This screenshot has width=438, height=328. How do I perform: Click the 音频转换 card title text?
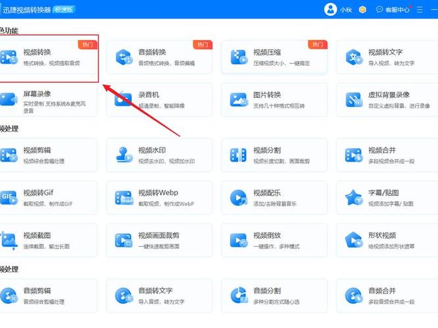(152, 52)
